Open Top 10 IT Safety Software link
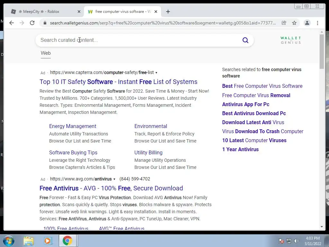 pos(118,82)
